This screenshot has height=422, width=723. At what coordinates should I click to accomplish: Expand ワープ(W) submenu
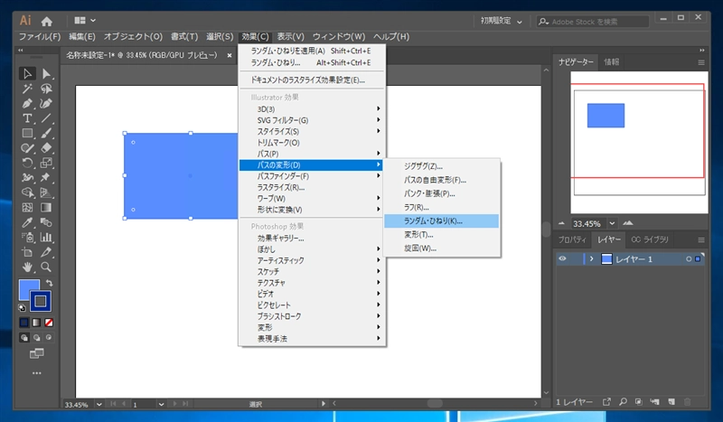pyautogui.click(x=313, y=198)
